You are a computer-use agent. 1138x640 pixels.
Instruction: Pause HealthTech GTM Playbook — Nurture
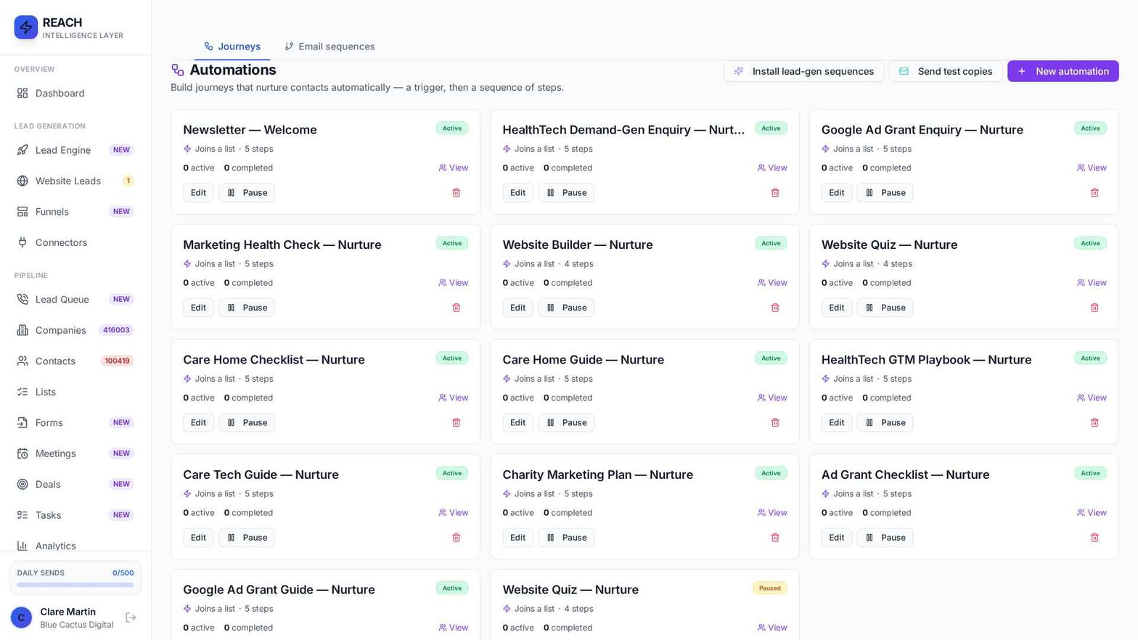click(x=885, y=423)
